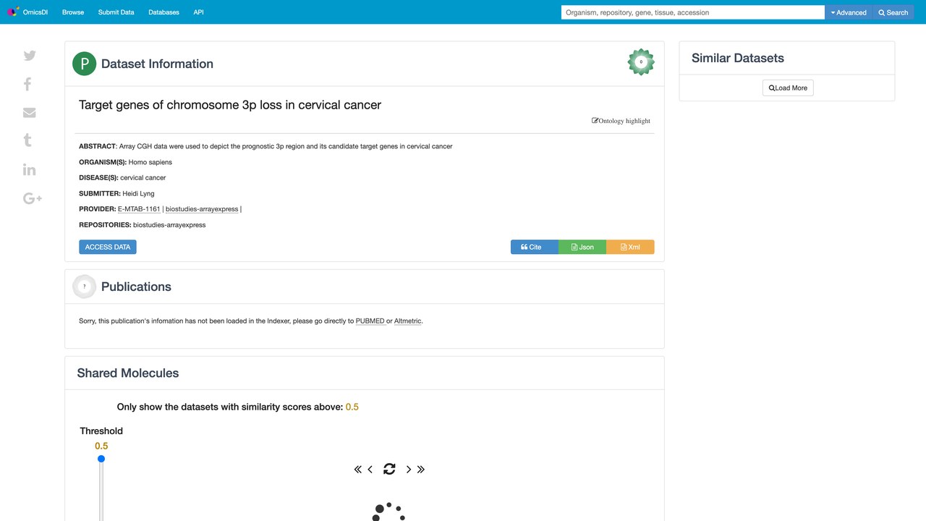Click the Similar Datasets heading
Viewport: 926px width, 521px height.
pos(738,58)
